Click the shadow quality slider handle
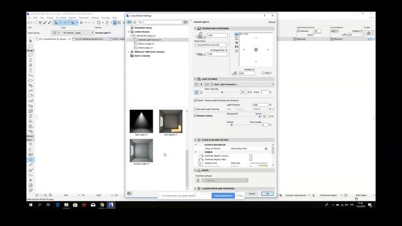The image size is (402, 226). pos(232,125)
